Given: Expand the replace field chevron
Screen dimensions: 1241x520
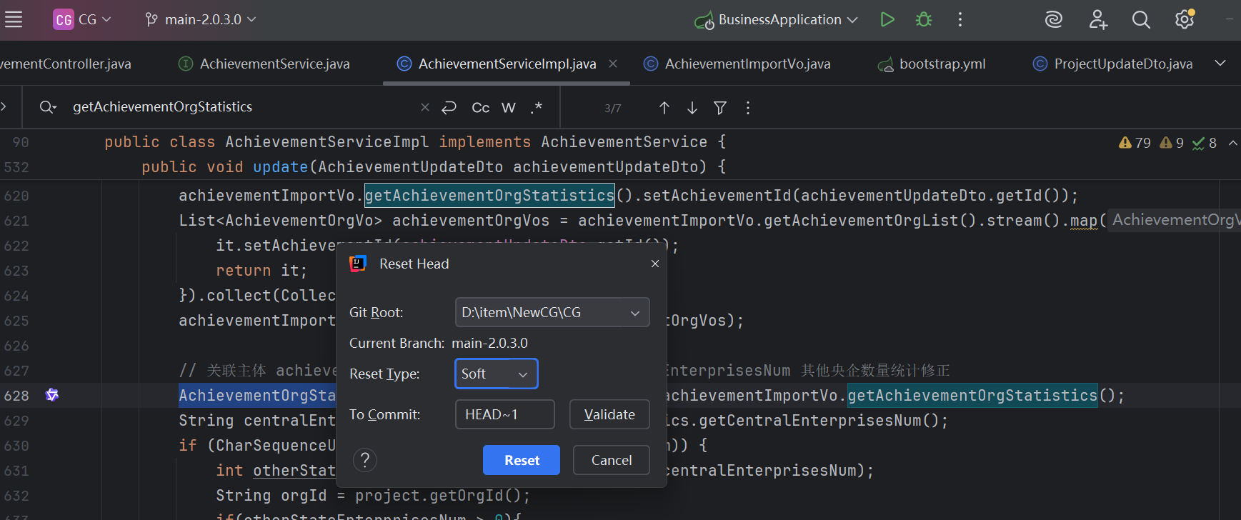Looking at the screenshot, I should click(x=4, y=106).
